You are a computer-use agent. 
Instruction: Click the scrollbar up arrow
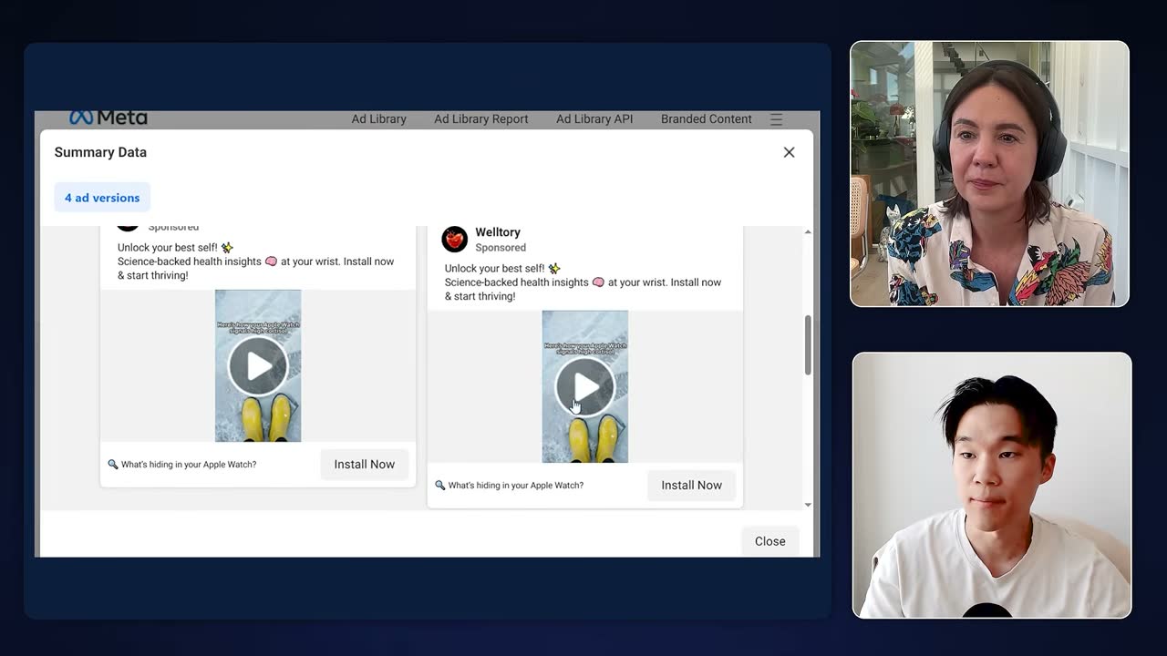pos(808,232)
